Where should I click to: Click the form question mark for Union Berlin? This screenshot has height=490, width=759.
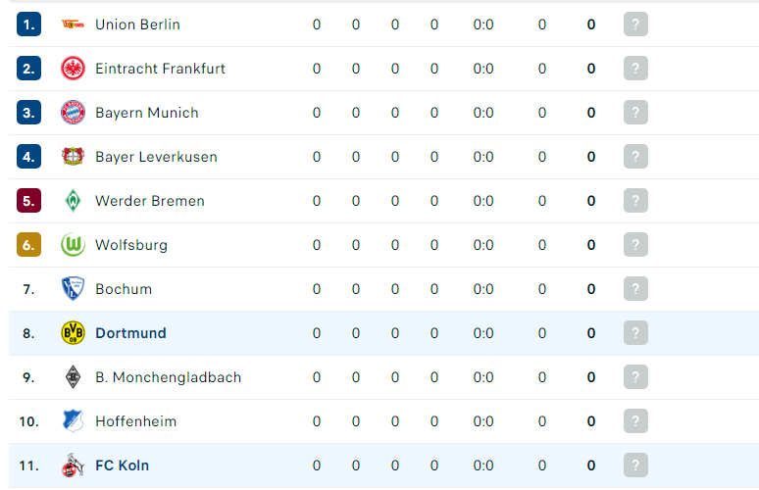point(635,24)
